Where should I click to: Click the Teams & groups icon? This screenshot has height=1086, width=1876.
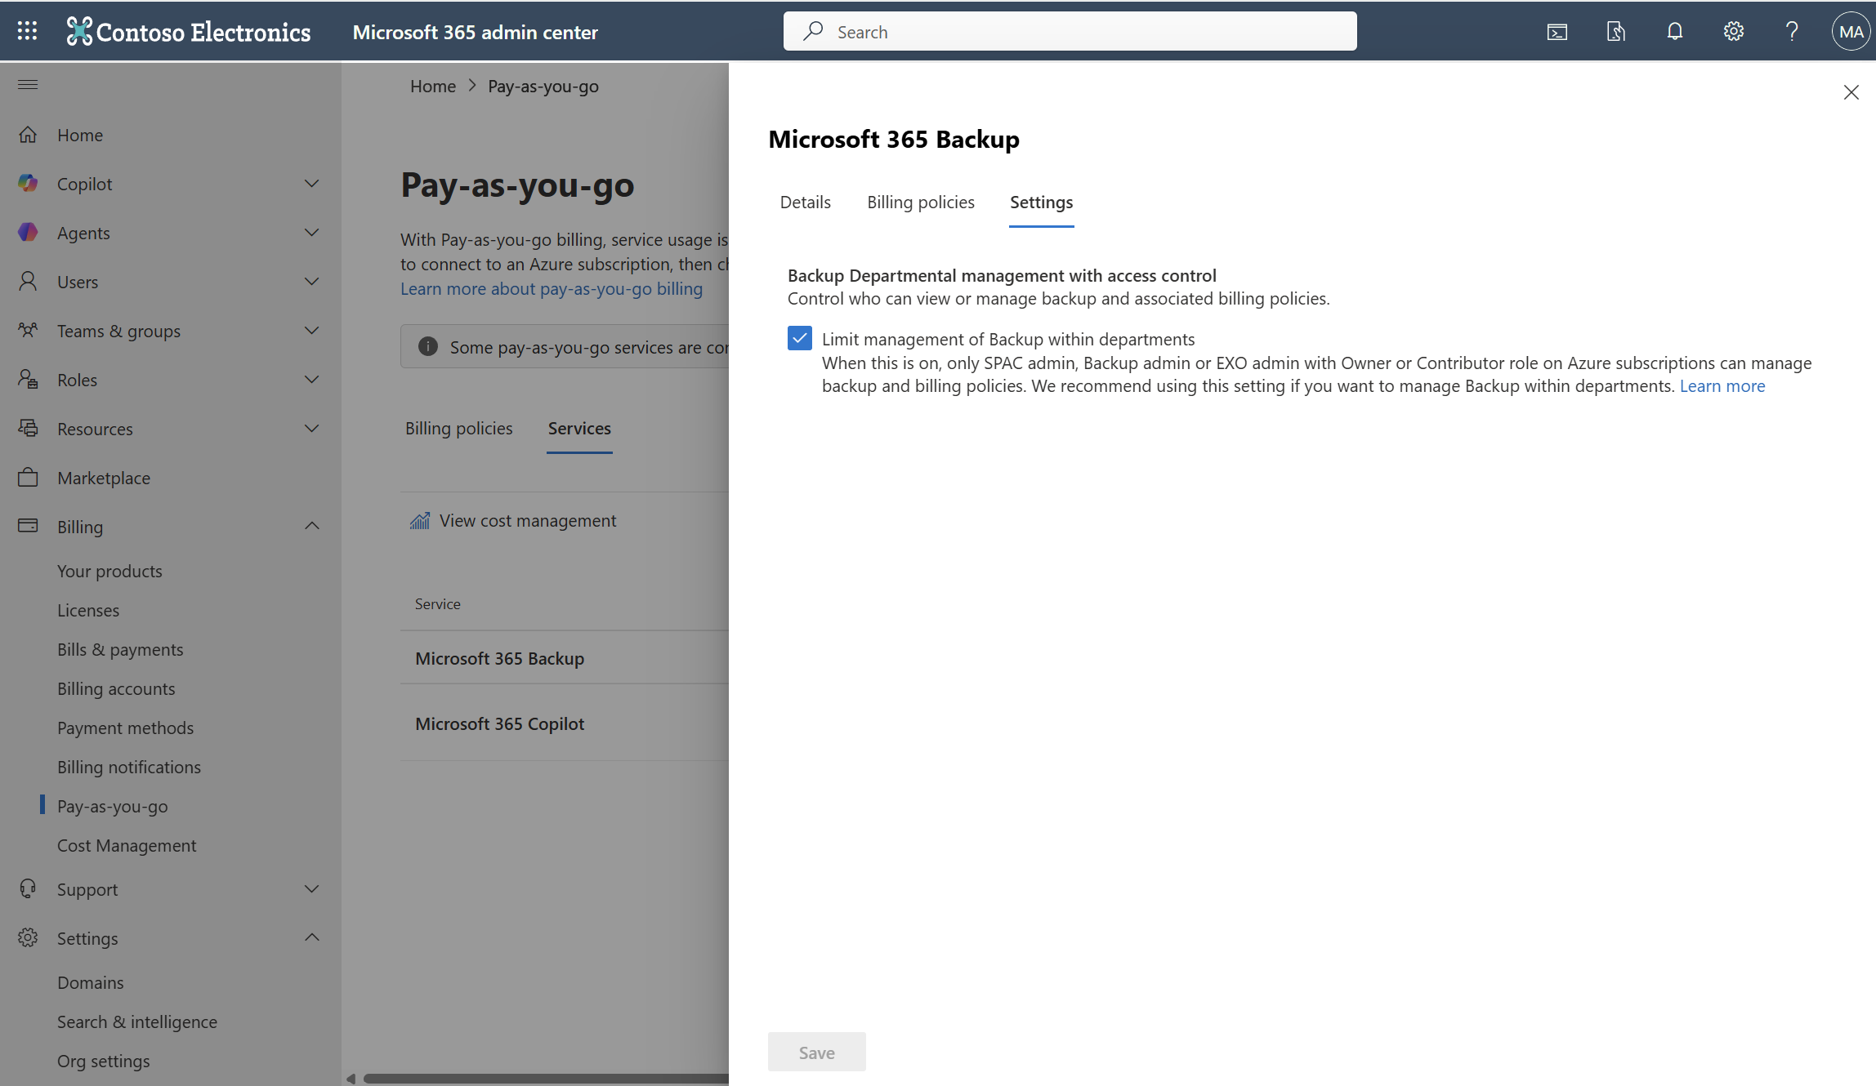pos(28,331)
